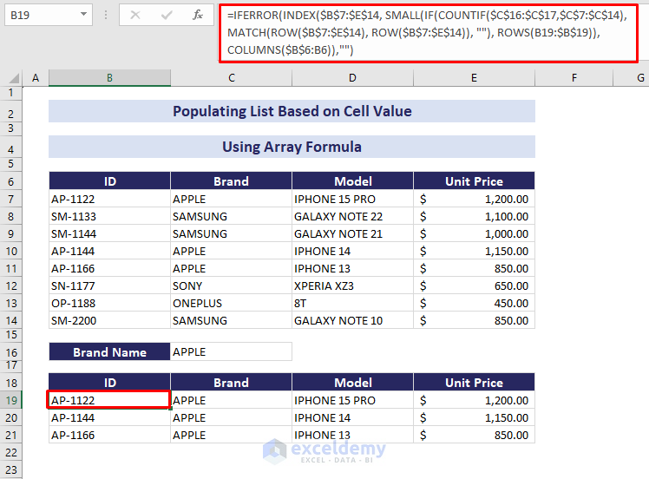Click inside the formula bar text
The height and width of the screenshot is (479, 649).
tap(425, 32)
